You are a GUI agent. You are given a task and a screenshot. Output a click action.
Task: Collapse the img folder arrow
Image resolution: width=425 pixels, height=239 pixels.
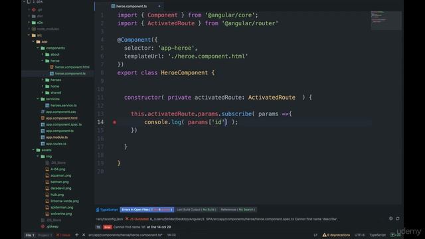(x=38, y=157)
